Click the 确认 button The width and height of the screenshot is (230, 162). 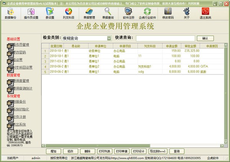click(205, 38)
